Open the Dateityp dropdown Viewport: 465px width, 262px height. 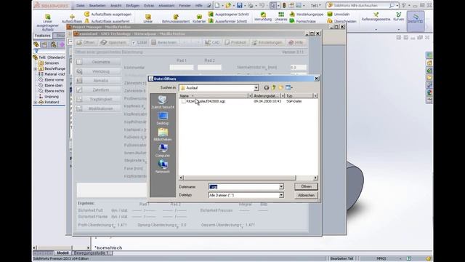point(281,195)
